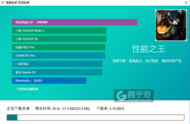
Task: Click the 安兔兔评测结果 footnote
Action: (27, 89)
